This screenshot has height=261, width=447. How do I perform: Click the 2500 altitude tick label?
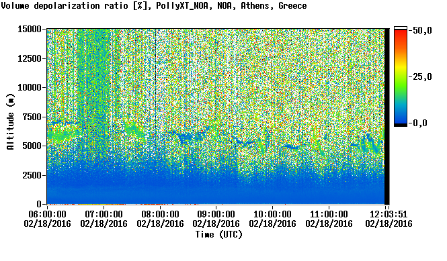(x=32, y=175)
